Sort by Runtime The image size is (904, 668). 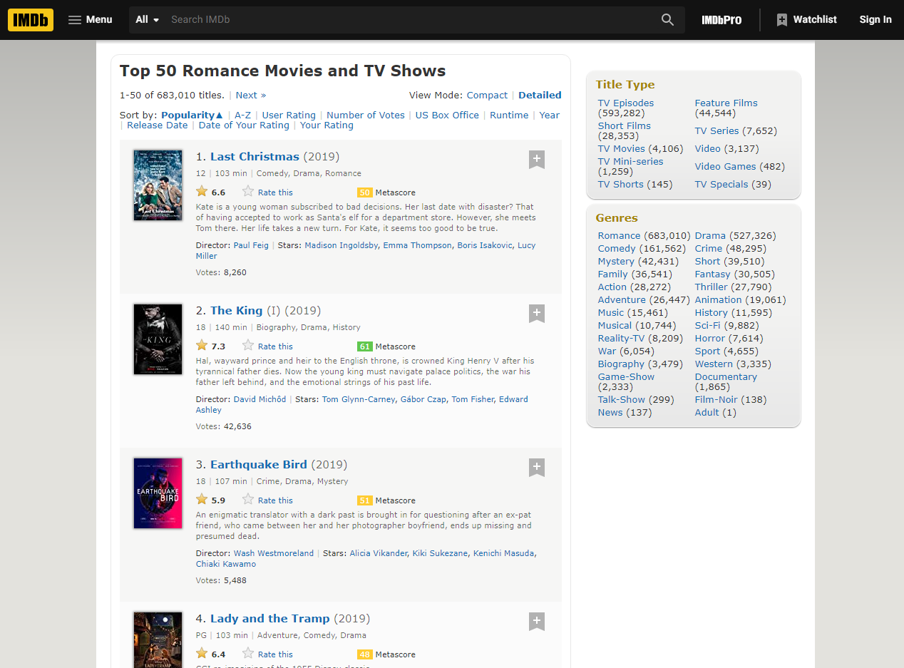coord(509,115)
